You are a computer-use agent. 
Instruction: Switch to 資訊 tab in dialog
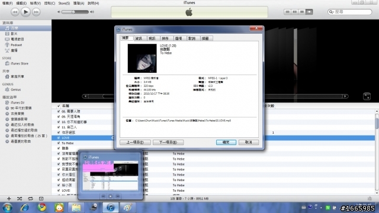140,38
